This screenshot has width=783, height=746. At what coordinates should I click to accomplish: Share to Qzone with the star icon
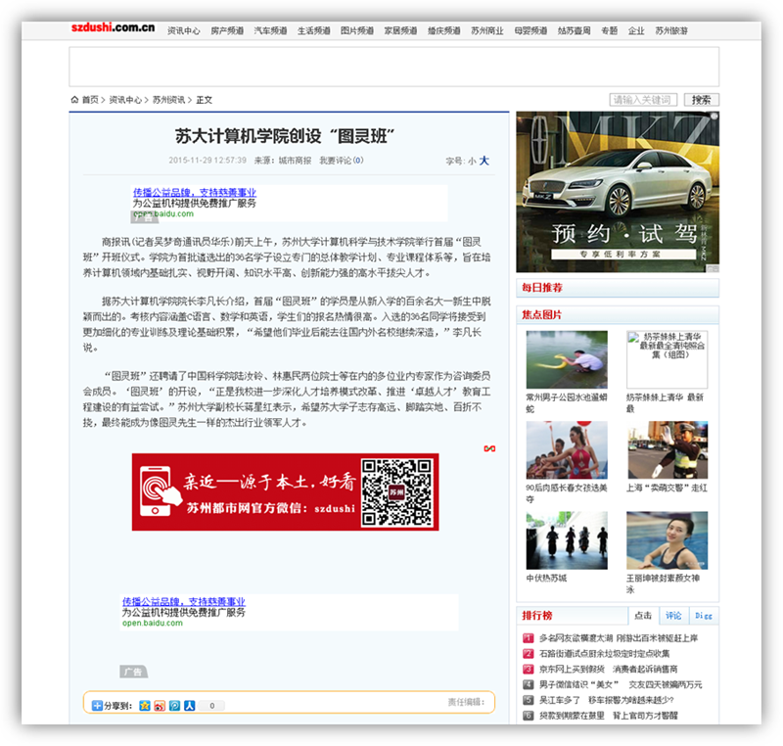(145, 705)
